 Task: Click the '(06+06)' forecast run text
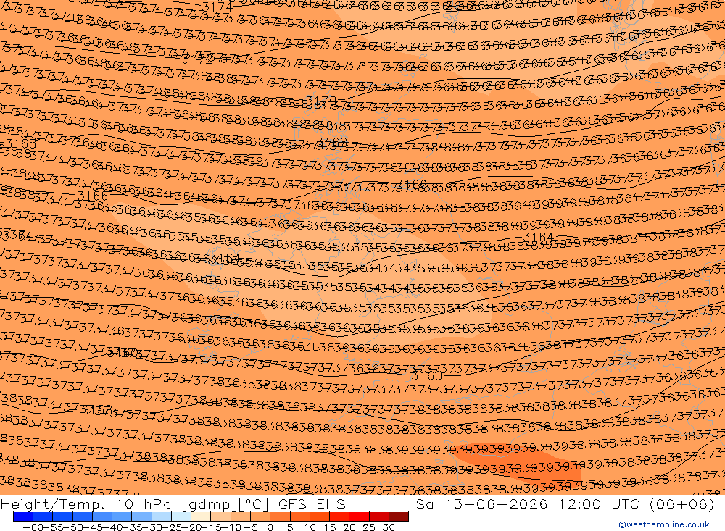[x=682, y=503]
